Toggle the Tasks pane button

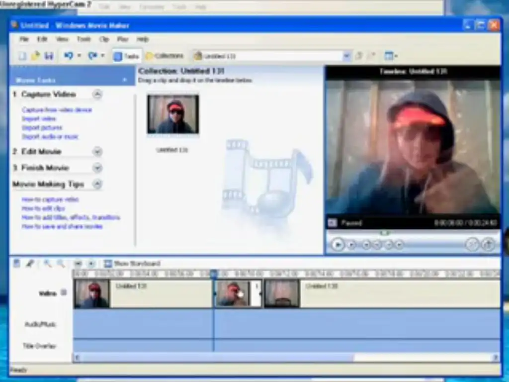[x=127, y=56]
